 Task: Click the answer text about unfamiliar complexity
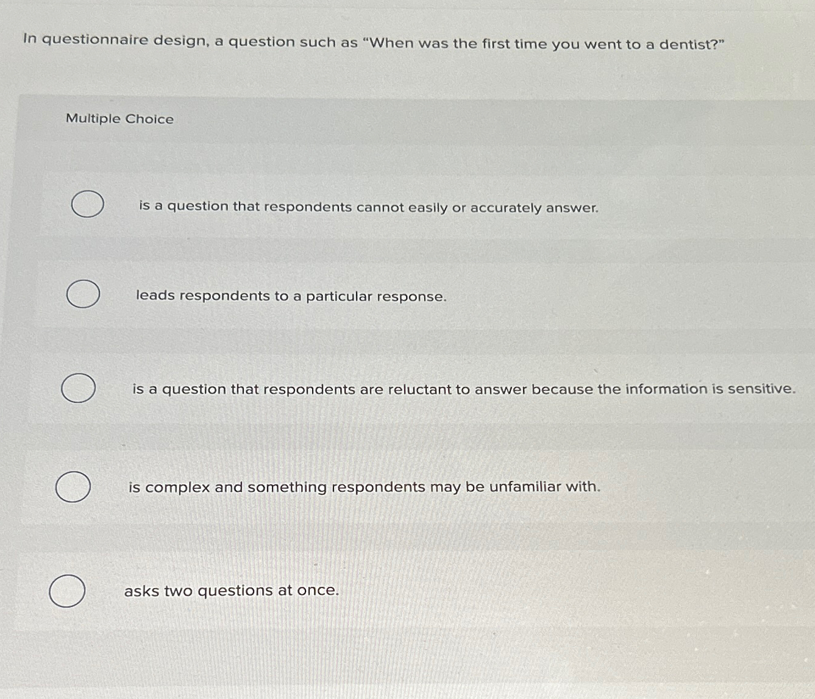coord(365,487)
